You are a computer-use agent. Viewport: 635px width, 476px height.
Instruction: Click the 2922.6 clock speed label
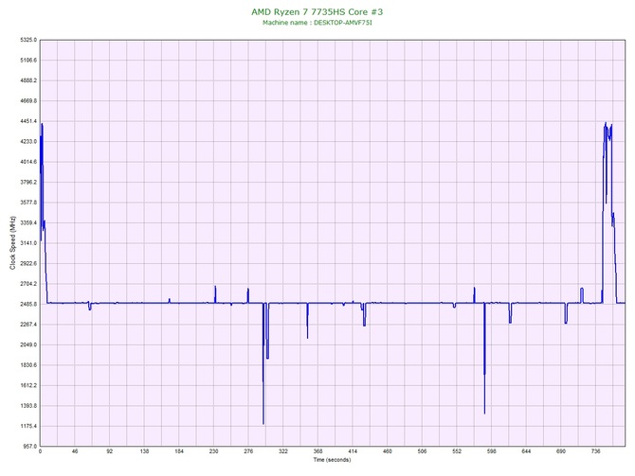[x=28, y=264]
